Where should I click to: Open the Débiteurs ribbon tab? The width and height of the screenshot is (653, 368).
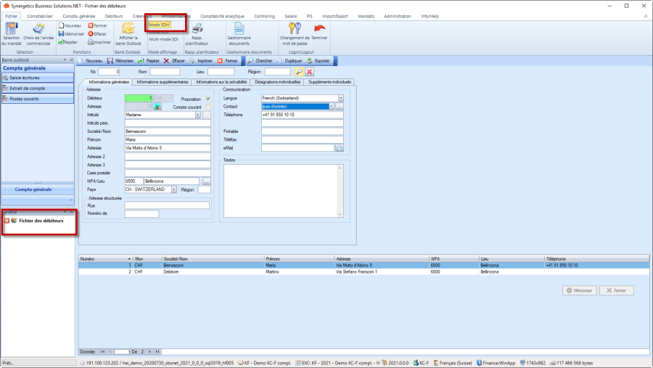click(113, 15)
